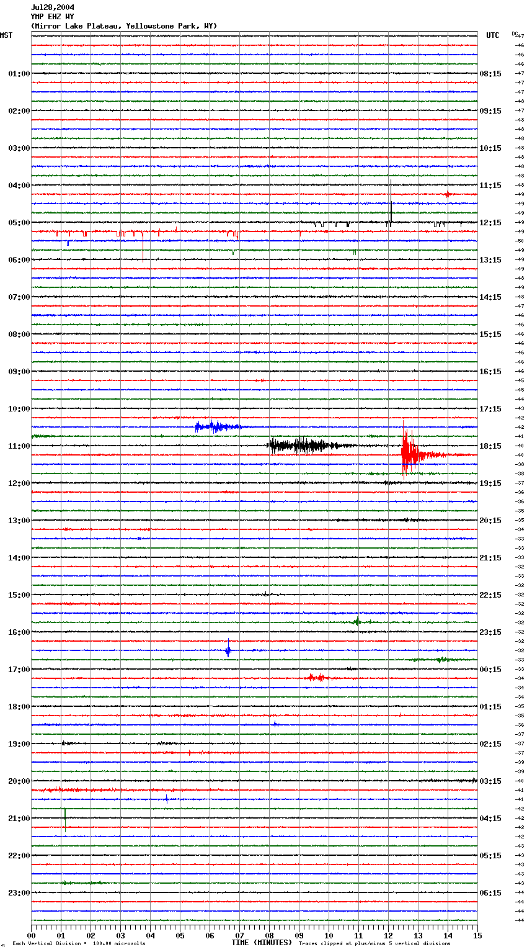Click the 20:15 UTC time label

(490, 521)
